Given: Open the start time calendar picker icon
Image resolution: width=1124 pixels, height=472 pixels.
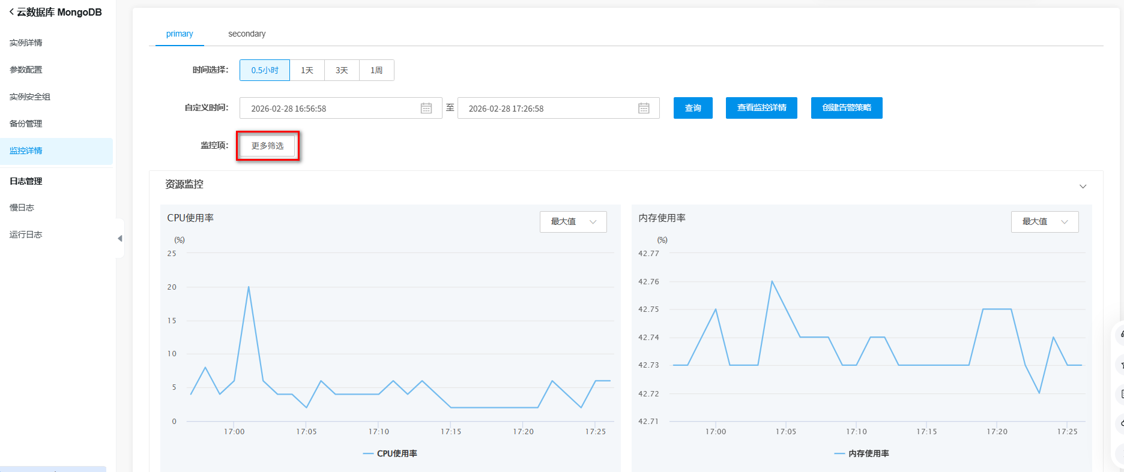Looking at the screenshot, I should (x=426, y=108).
